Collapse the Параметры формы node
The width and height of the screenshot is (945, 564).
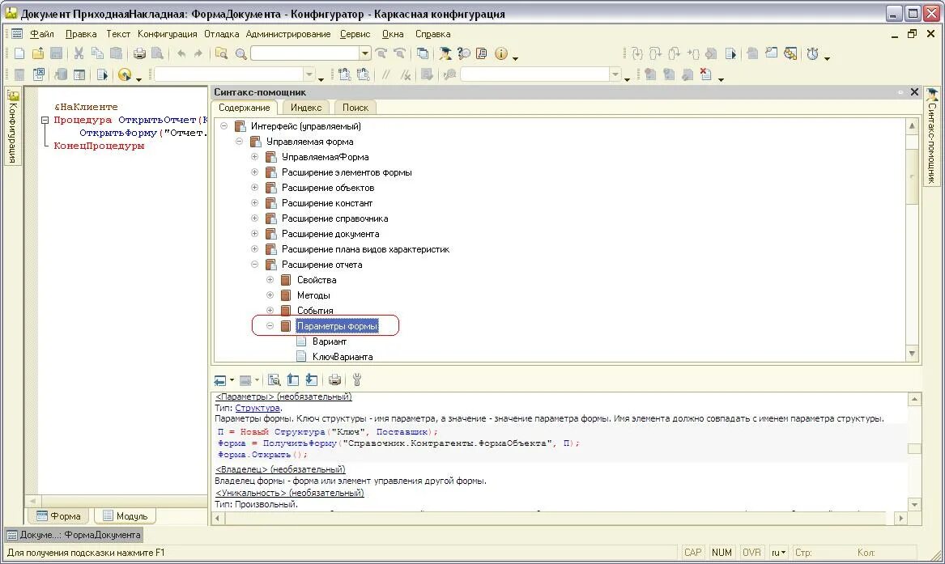270,325
